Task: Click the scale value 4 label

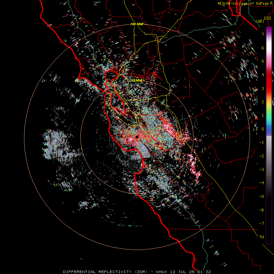Action: coord(263,75)
